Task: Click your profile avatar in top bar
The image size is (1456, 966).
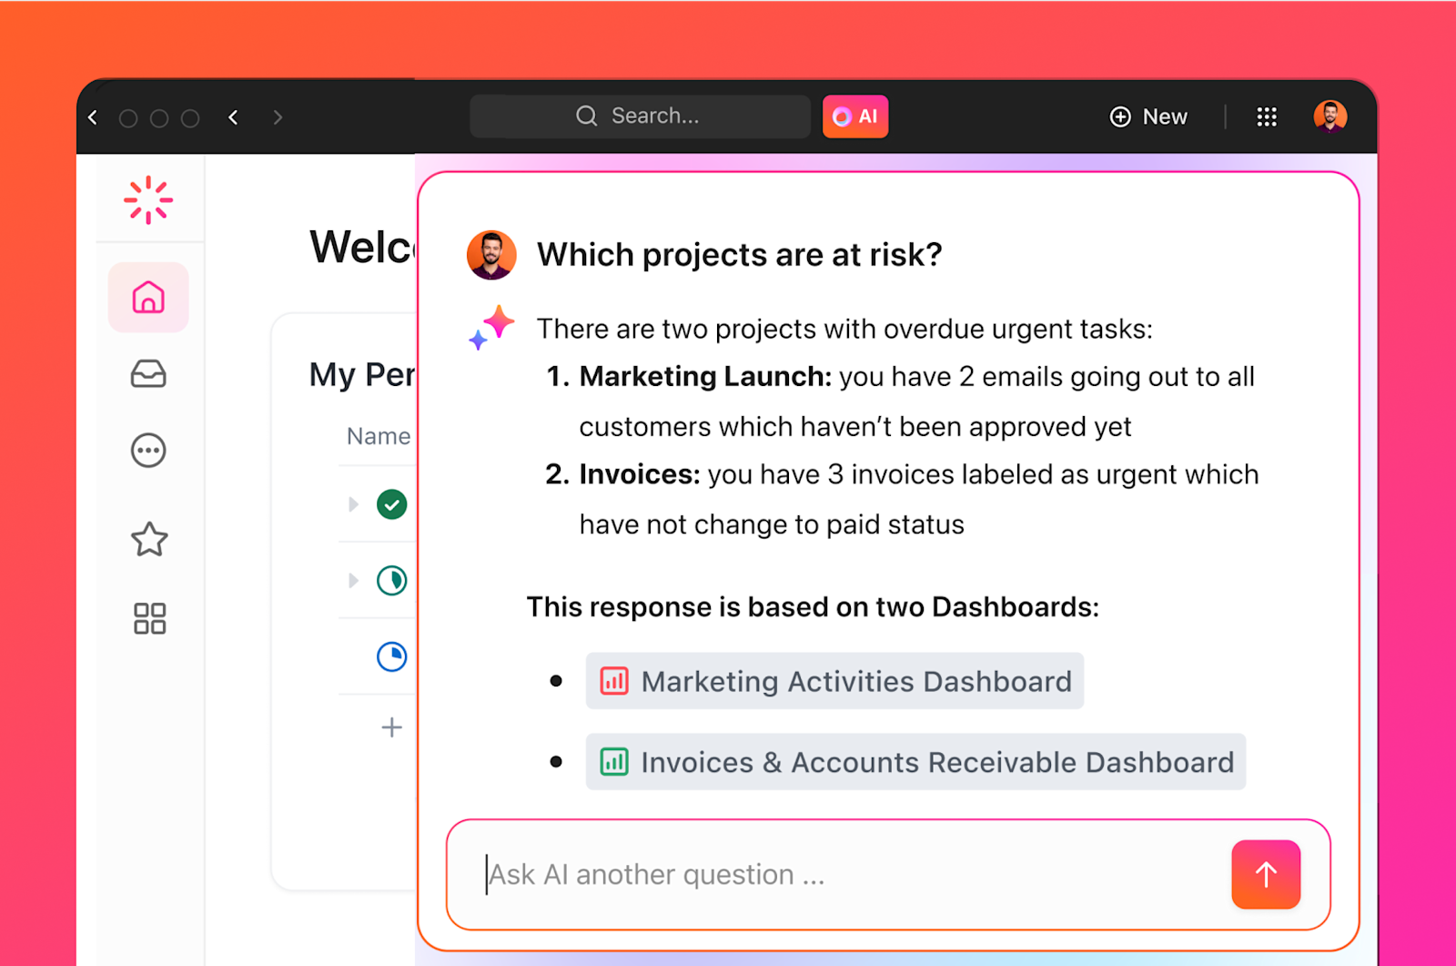Action: point(1330,117)
